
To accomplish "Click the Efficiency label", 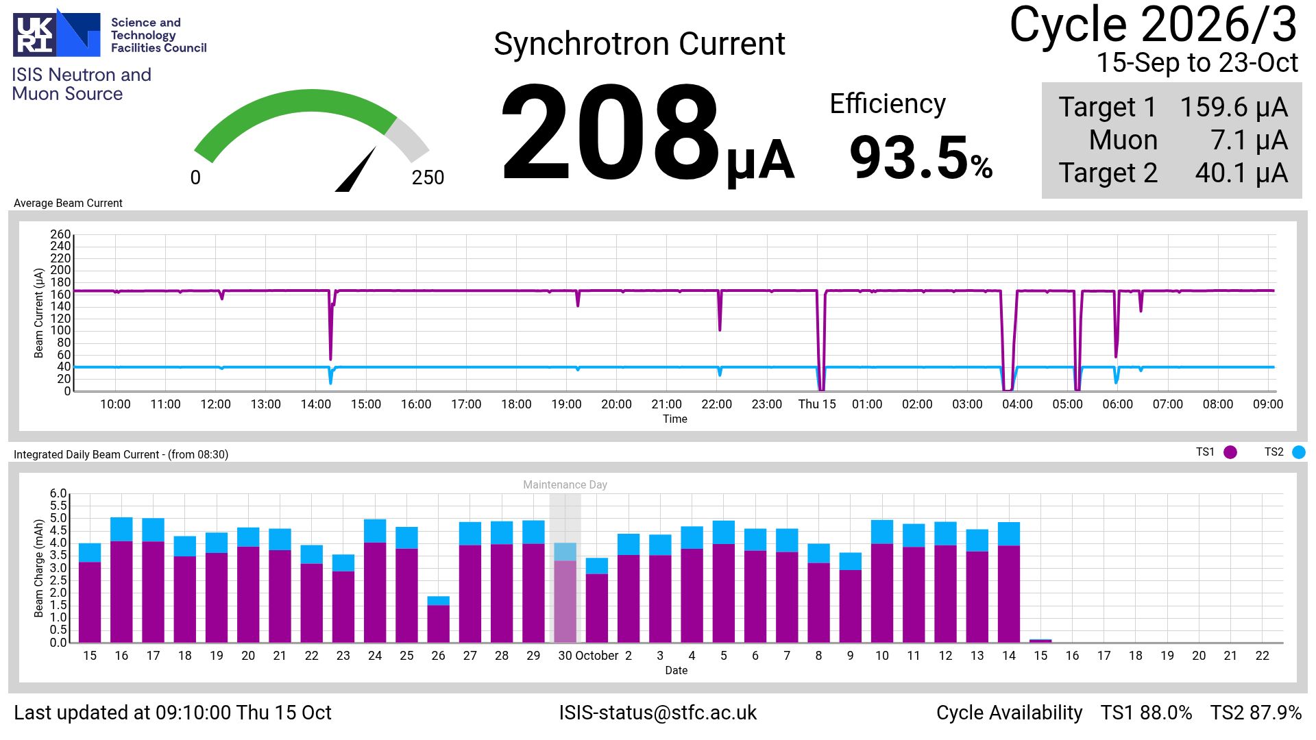I will tap(888, 103).
